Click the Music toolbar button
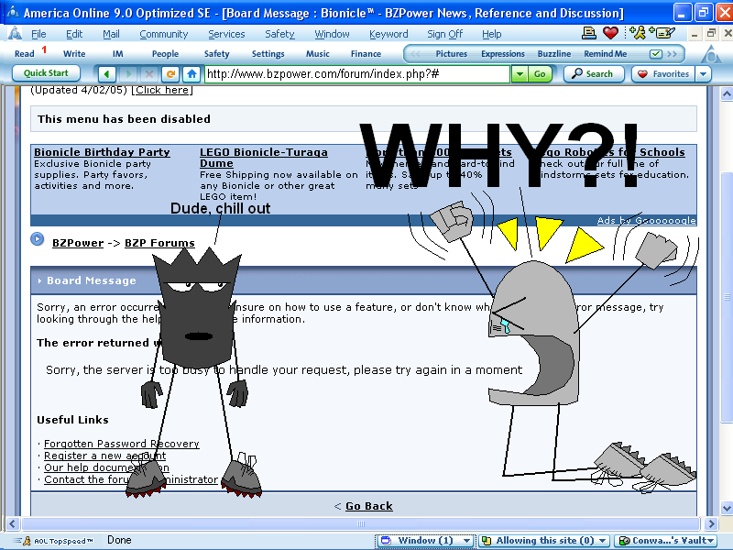Screen dimensions: 733x550 point(317,54)
